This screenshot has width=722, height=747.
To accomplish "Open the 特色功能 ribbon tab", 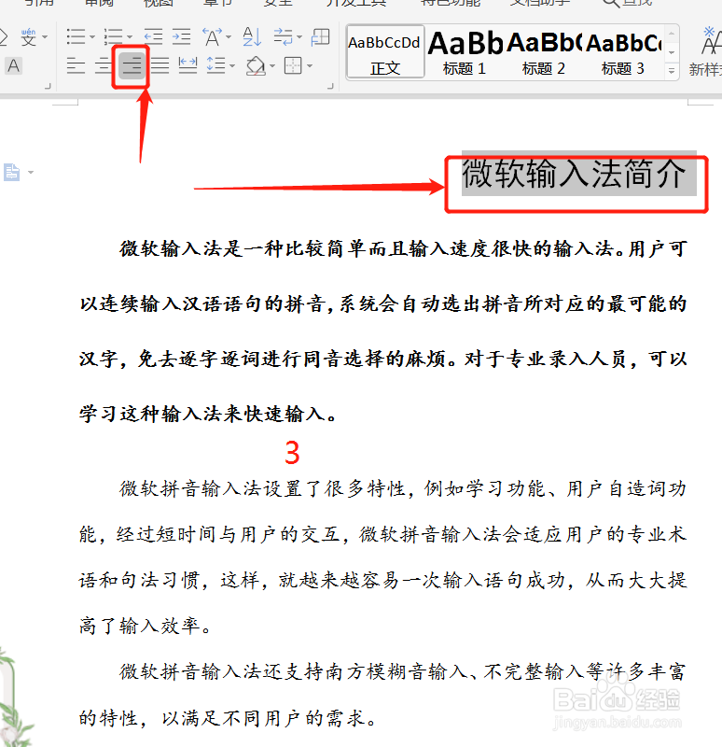I will 451,3.
